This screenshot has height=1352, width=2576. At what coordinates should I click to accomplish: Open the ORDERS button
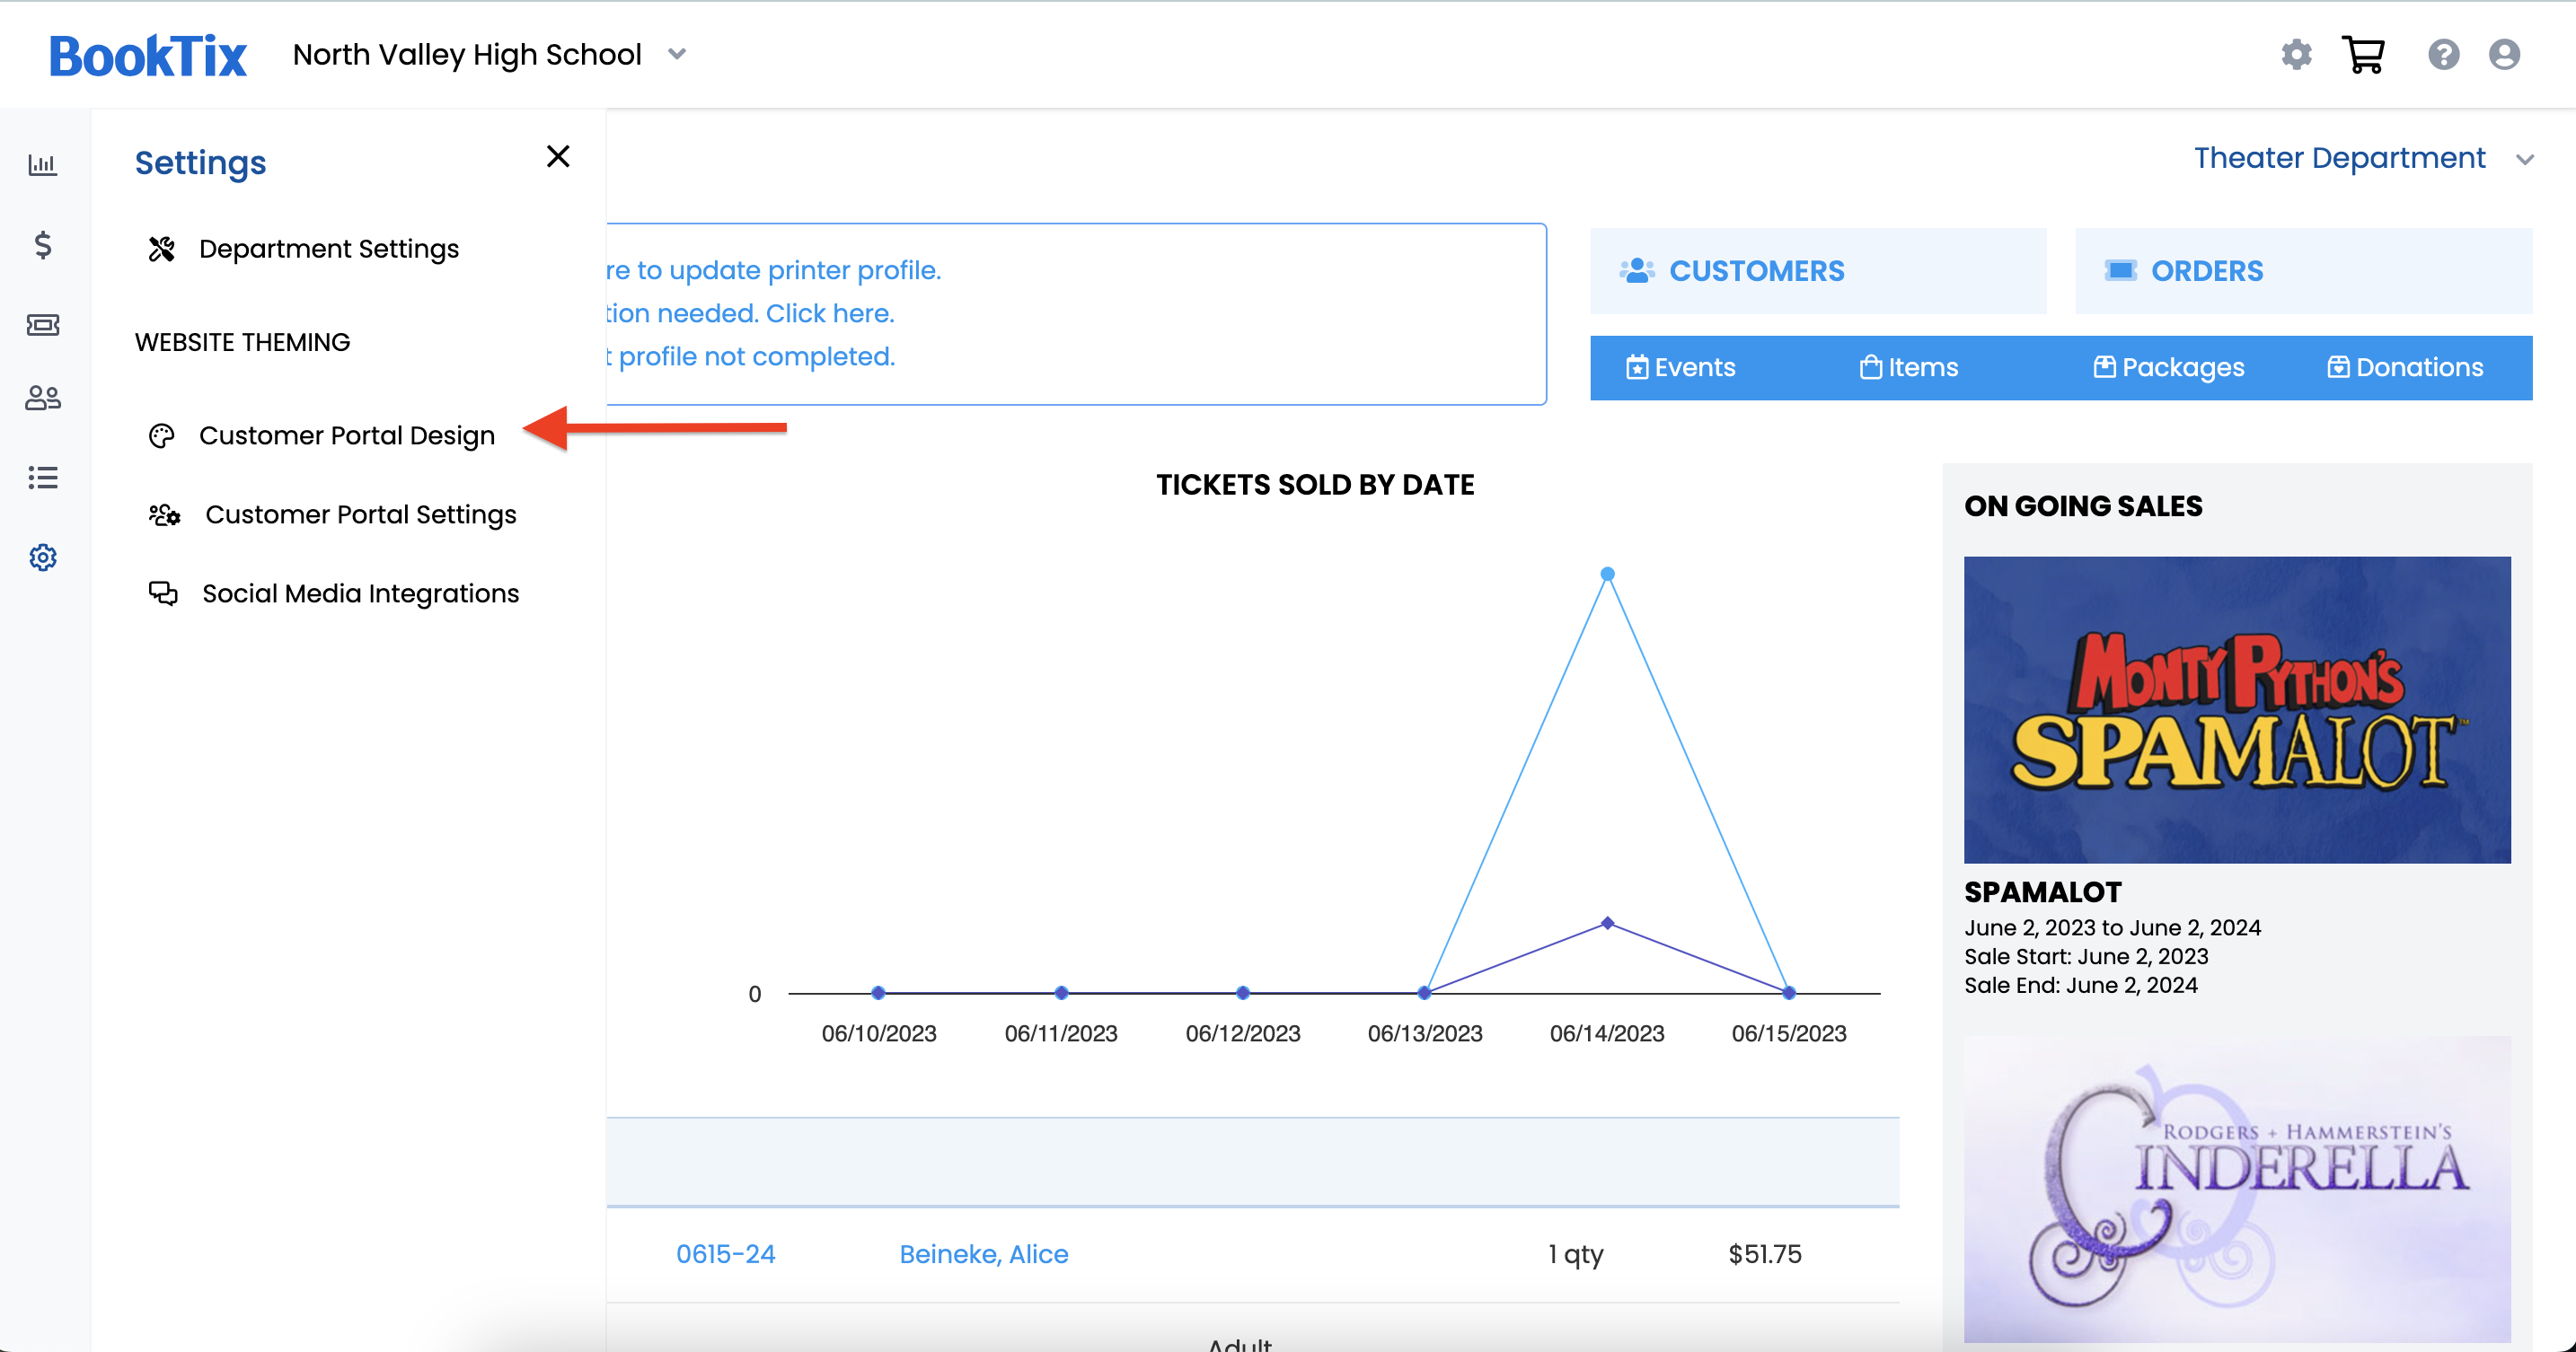pyautogui.click(x=2304, y=271)
